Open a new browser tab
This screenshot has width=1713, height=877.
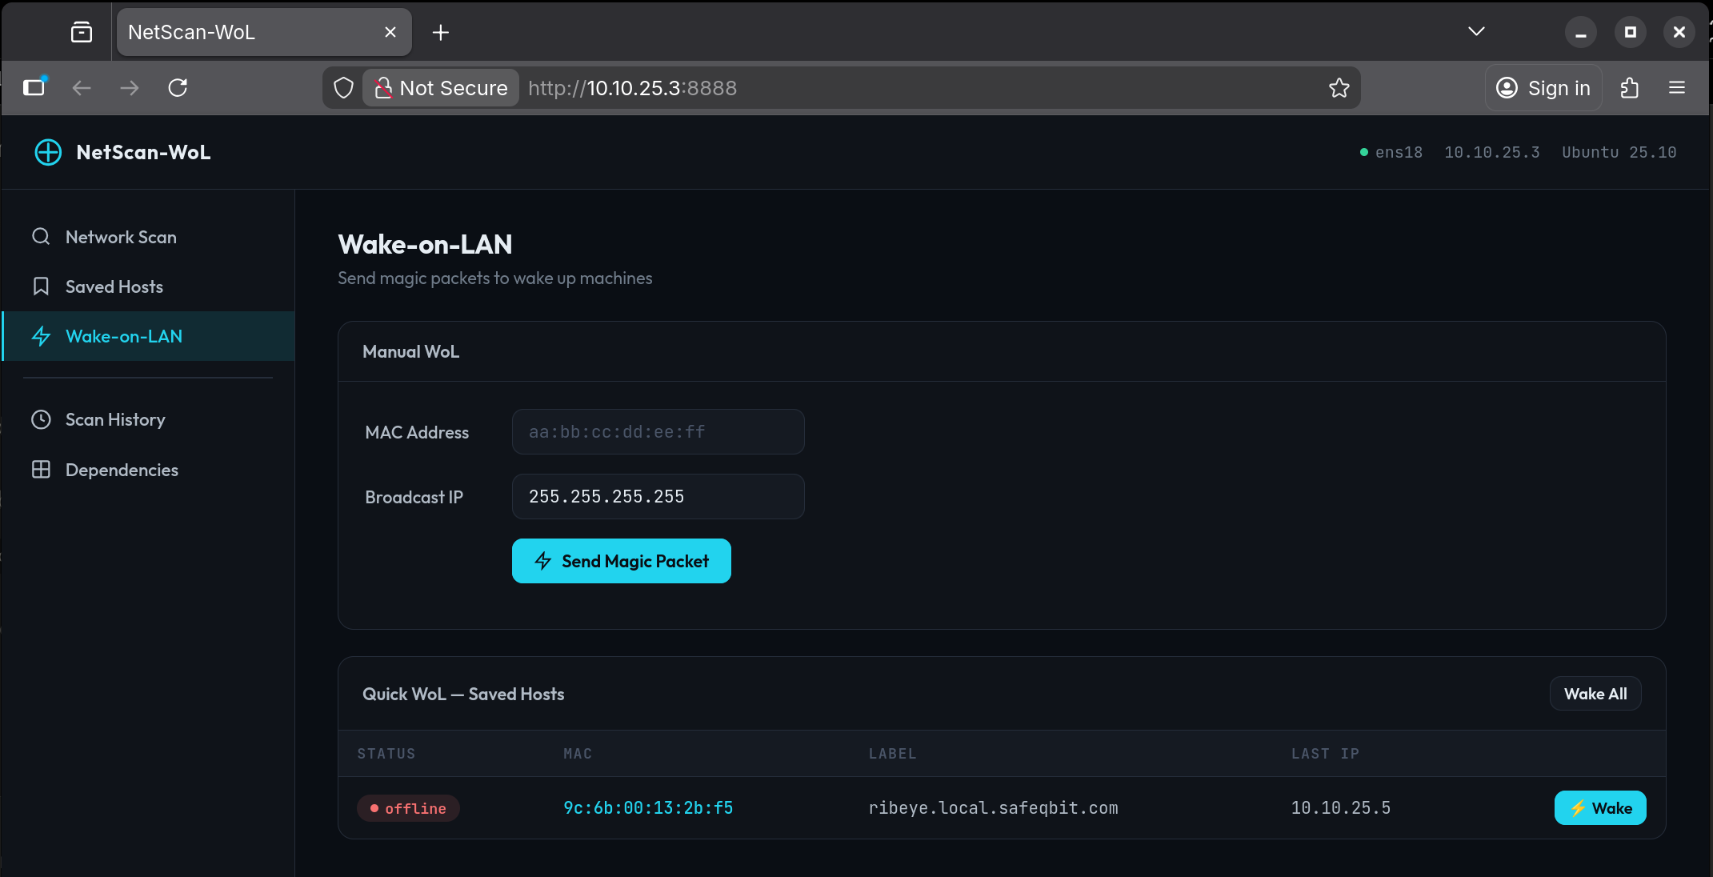440,32
